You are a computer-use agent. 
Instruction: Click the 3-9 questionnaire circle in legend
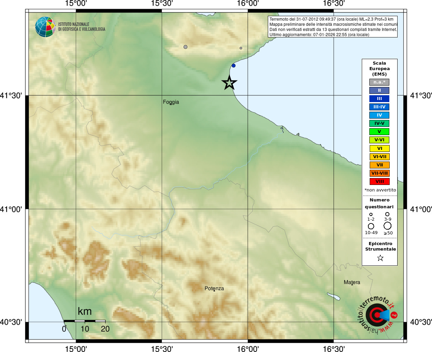(387, 214)
